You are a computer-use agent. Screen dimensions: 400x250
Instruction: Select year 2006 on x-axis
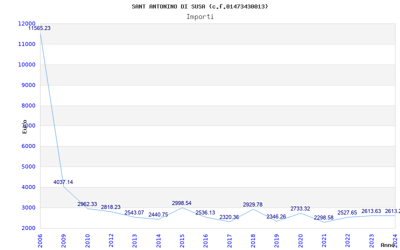point(40,241)
